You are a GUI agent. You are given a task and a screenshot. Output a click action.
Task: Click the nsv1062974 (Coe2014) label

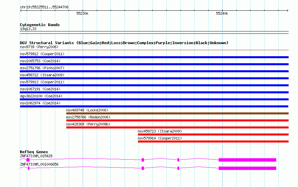(40, 103)
